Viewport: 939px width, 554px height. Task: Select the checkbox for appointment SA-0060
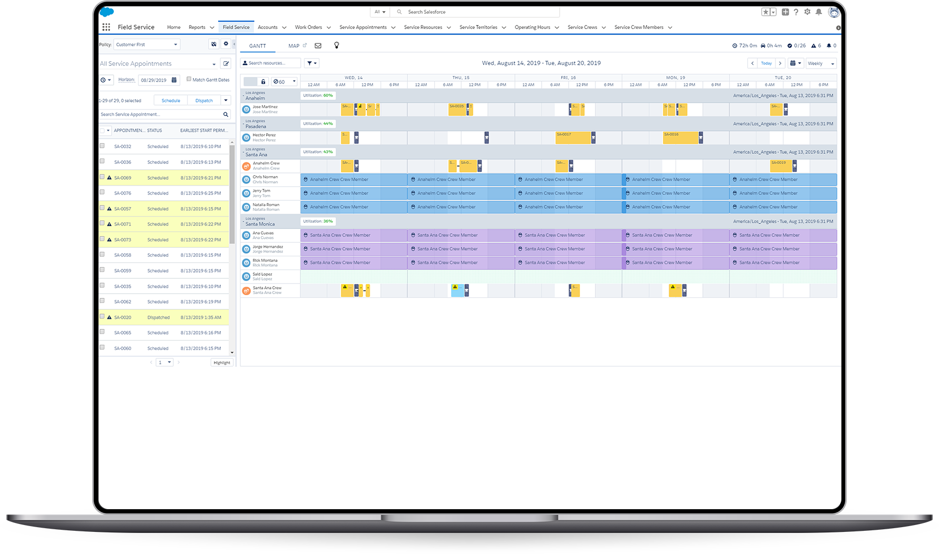102,348
